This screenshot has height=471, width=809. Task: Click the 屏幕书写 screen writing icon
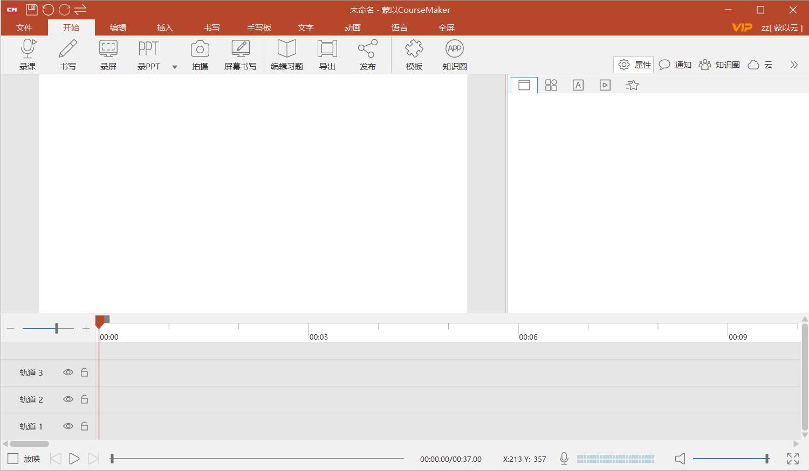tap(241, 50)
